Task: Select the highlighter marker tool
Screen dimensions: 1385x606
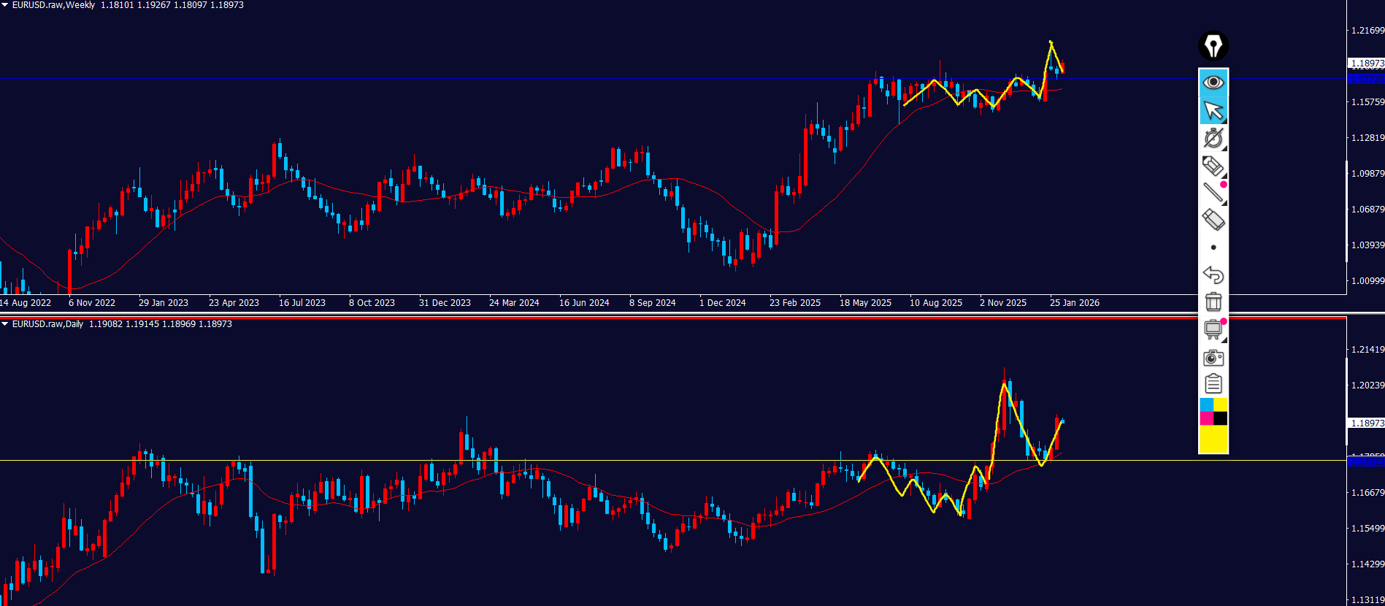Action: 1213,166
